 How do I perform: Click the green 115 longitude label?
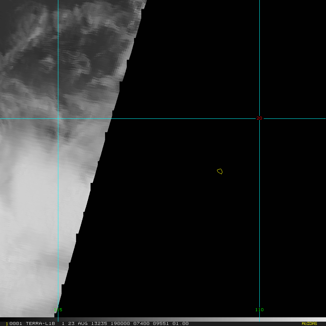point(58,310)
